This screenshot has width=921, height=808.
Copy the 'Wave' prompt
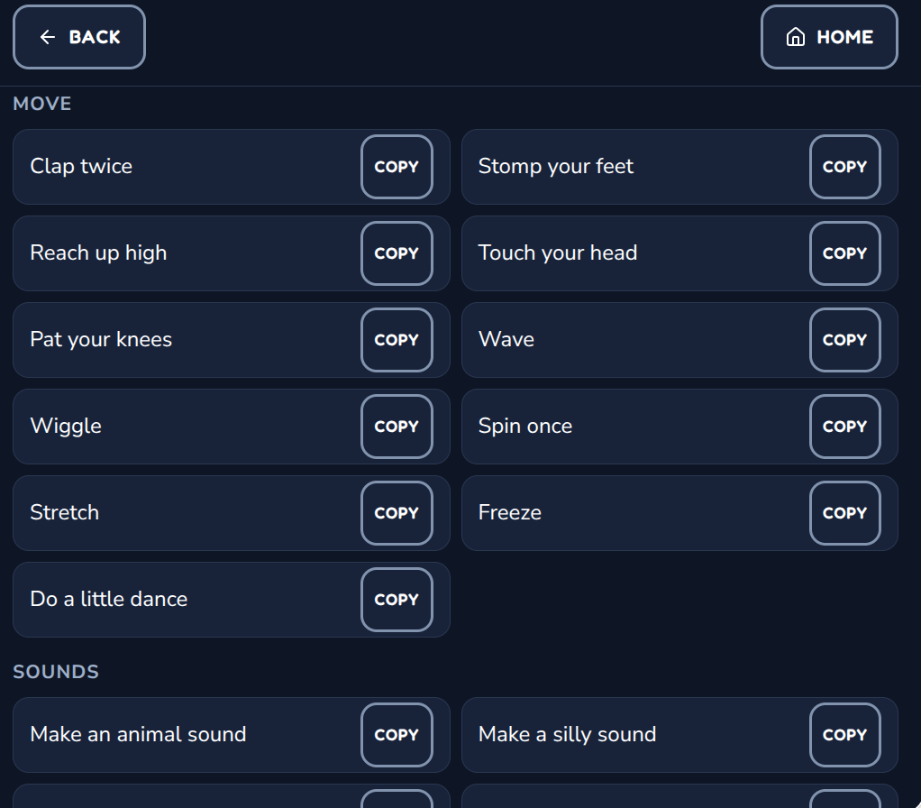(844, 340)
